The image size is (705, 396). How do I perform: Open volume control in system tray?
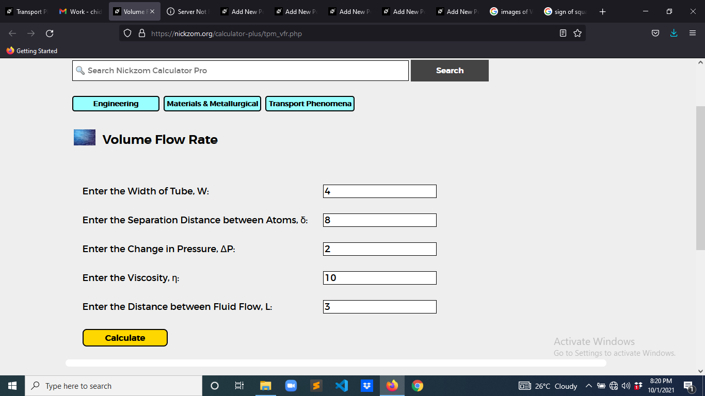(626, 386)
